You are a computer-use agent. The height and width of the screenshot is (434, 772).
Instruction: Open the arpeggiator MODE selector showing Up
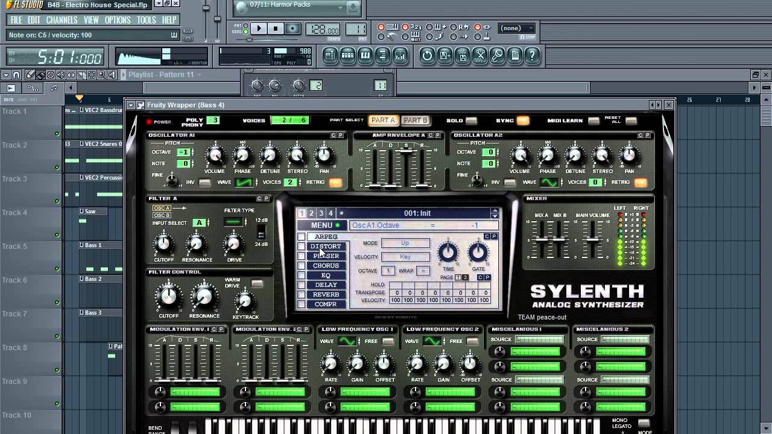point(405,243)
